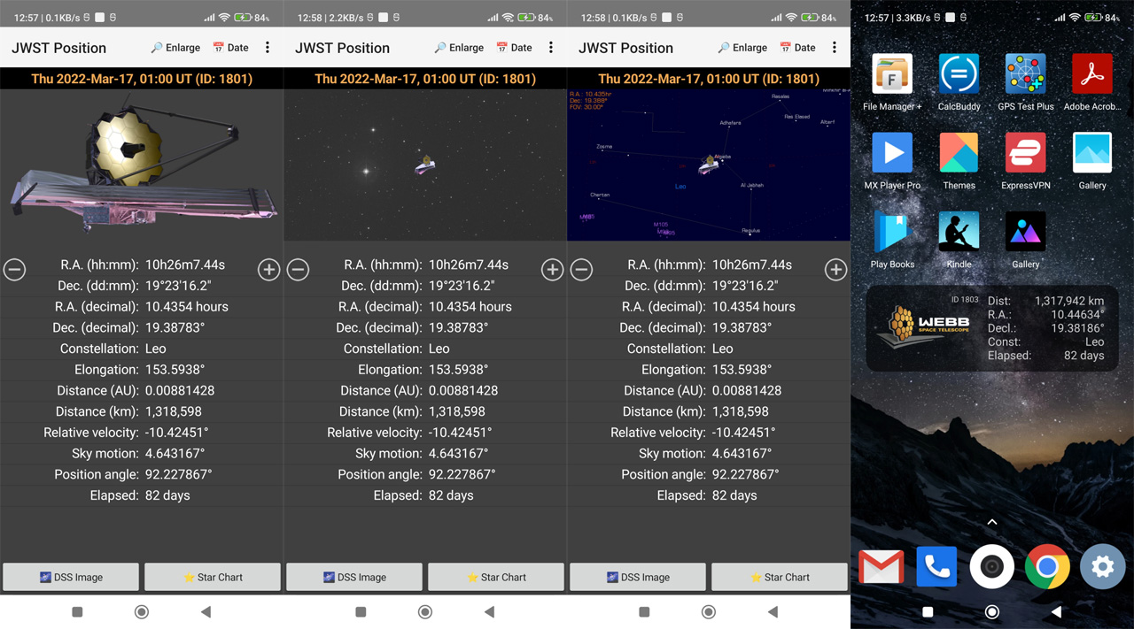Viewport: 1134px width, 629px height.
Task: Tap DSS Image button under the telescope model screen
Action: point(71,577)
